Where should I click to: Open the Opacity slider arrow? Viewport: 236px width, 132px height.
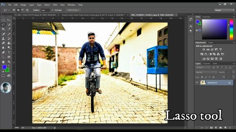point(233,72)
